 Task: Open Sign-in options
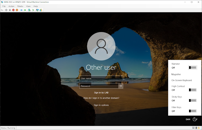tap(101, 105)
